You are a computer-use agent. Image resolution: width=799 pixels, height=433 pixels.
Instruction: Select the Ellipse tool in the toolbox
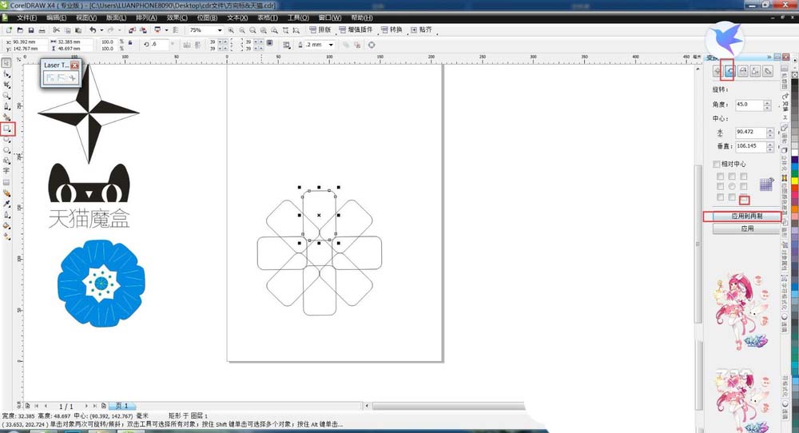(7, 139)
